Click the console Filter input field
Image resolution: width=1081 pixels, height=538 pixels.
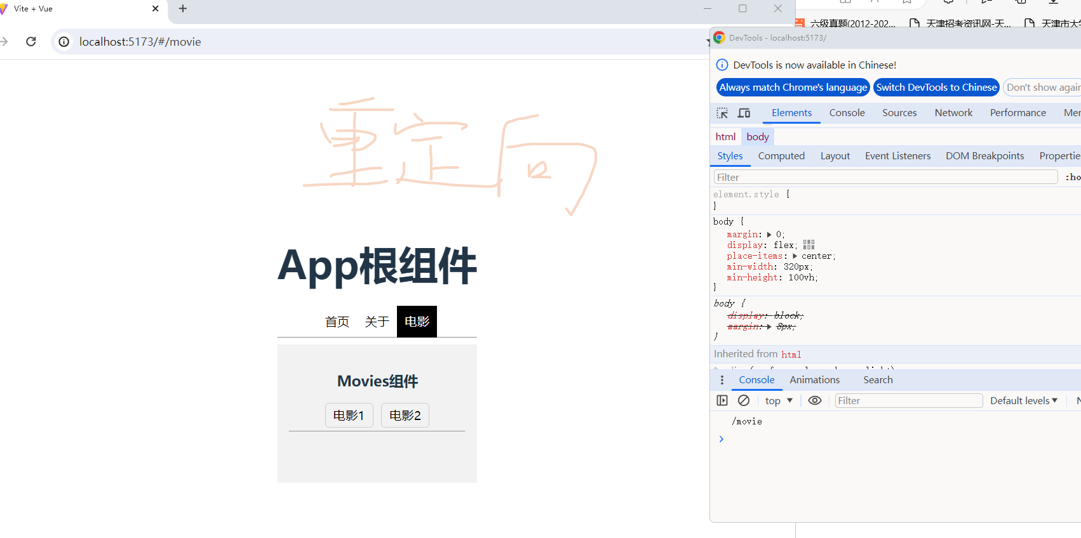coord(908,401)
